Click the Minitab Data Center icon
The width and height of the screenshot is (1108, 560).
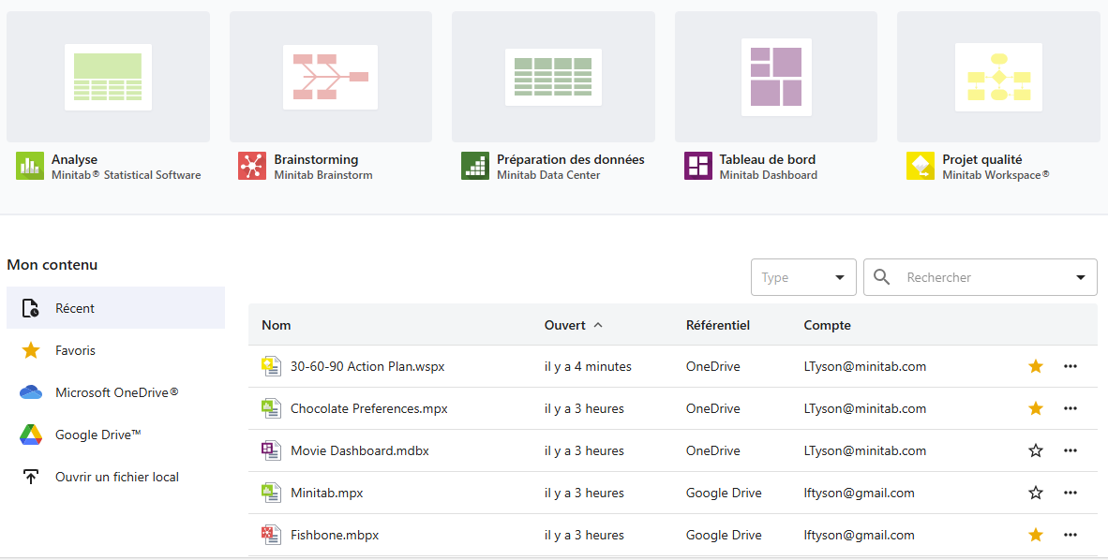[475, 166]
